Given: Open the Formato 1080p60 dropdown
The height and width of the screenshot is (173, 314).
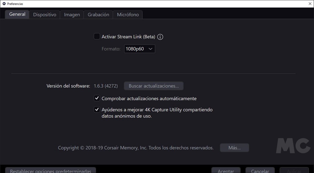Looking at the screenshot, I should coord(139,49).
